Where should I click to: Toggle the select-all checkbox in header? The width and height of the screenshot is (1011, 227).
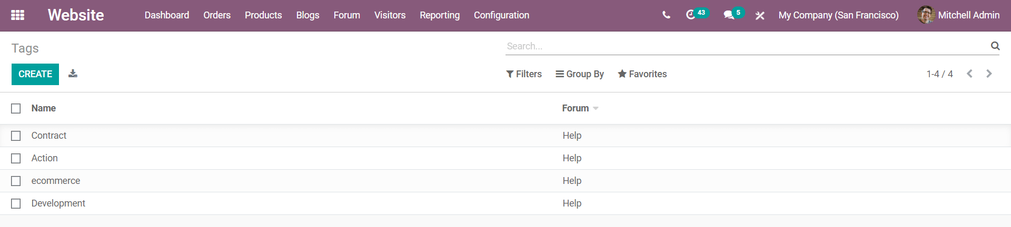click(x=16, y=108)
